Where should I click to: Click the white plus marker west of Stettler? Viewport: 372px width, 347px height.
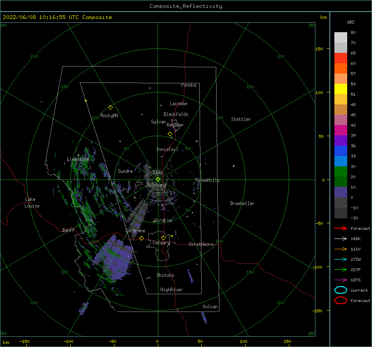234,166
